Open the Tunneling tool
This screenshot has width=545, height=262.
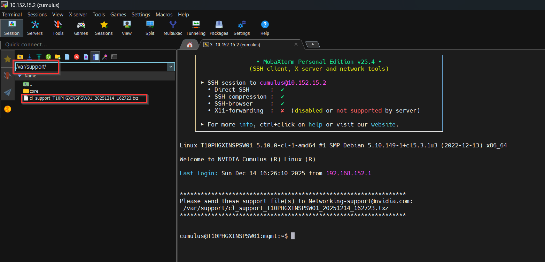(196, 28)
